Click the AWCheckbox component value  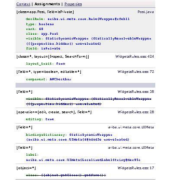click(x=61, y=79)
